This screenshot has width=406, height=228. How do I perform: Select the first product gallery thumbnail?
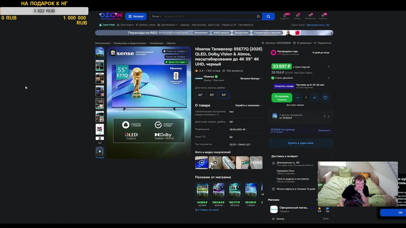[100, 53]
